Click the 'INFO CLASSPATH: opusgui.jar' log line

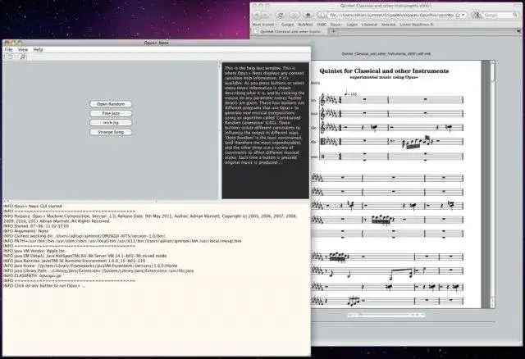tap(33, 275)
